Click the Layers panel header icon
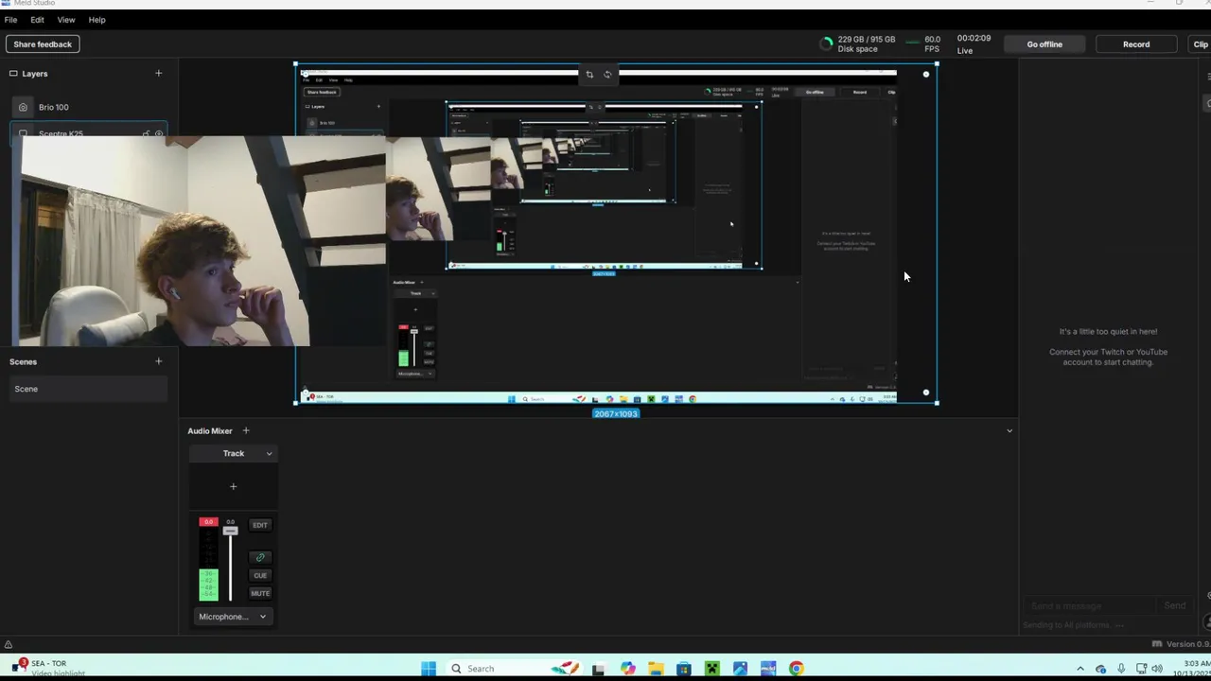The height and width of the screenshot is (681, 1211). pyautogui.click(x=13, y=73)
